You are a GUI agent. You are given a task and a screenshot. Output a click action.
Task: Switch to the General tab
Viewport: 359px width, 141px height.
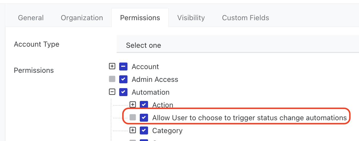click(31, 18)
